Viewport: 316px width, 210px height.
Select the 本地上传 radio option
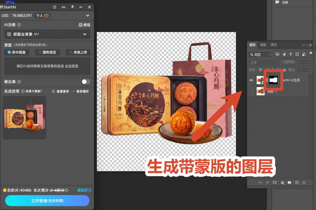coord(78,52)
